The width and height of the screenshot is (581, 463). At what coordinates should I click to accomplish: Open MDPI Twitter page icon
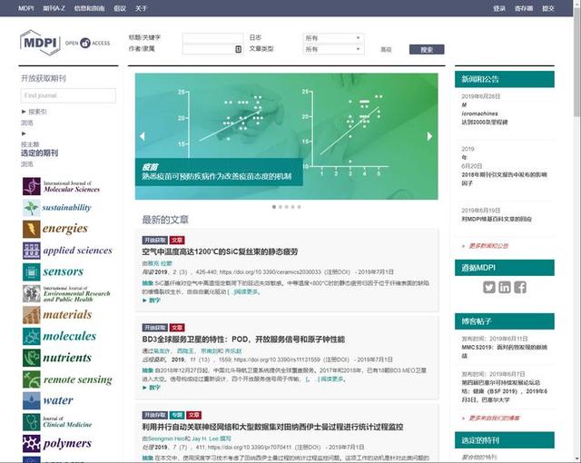(x=488, y=287)
